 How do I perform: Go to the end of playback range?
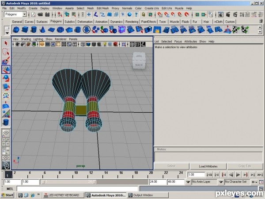click(260, 175)
